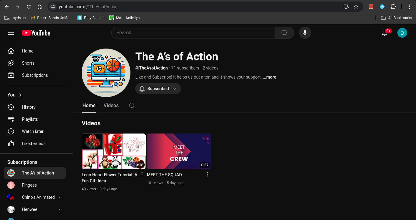This screenshot has height=220, width=416.
Task: Click the Videos section heading
Action: [x=91, y=123]
